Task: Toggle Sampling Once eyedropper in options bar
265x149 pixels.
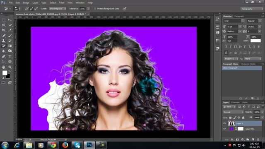Action: tap(31, 9)
